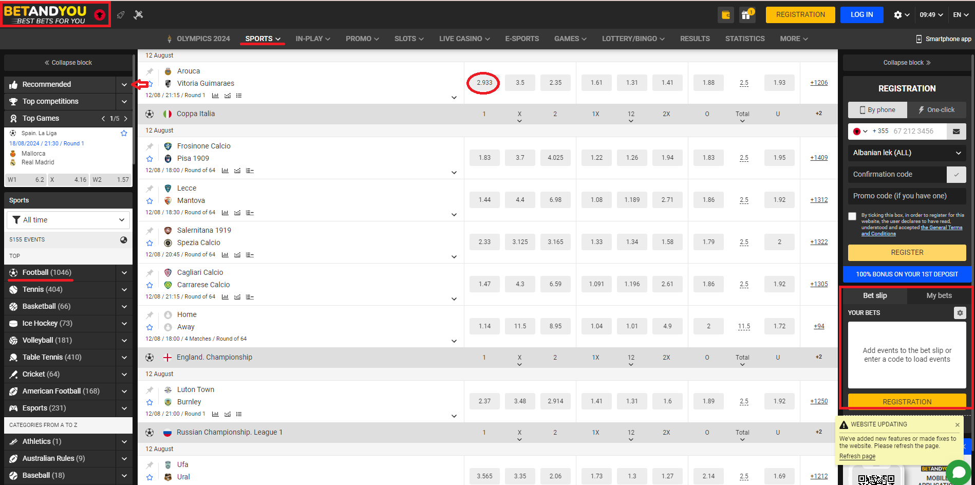Open trend graph icon for Frosinone Calcio match

coord(237,171)
